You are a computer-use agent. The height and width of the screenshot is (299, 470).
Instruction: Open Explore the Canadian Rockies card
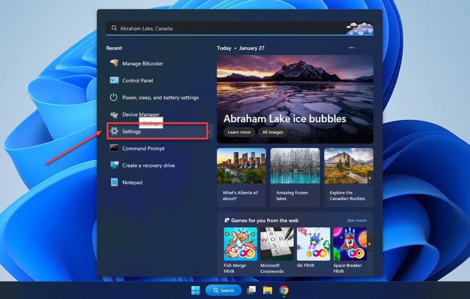coord(349,177)
